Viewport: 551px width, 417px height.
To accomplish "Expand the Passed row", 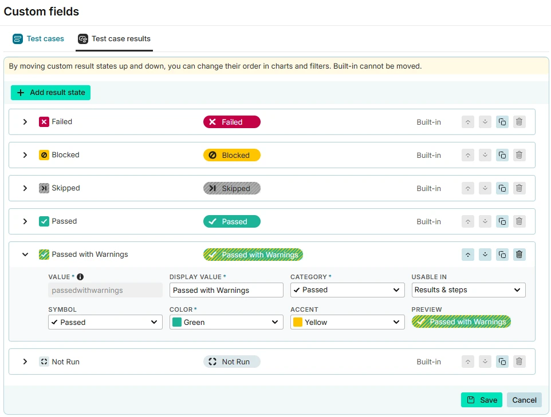I will (x=25, y=221).
